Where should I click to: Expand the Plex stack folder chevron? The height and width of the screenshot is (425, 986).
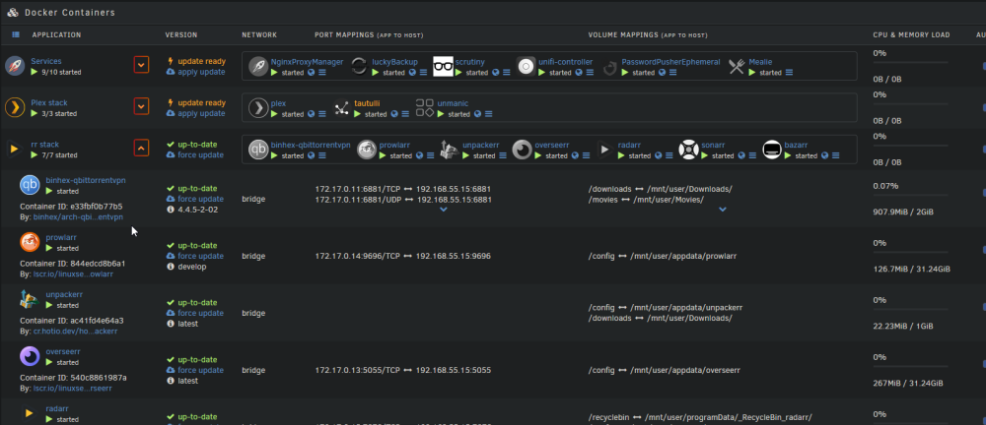click(x=141, y=106)
